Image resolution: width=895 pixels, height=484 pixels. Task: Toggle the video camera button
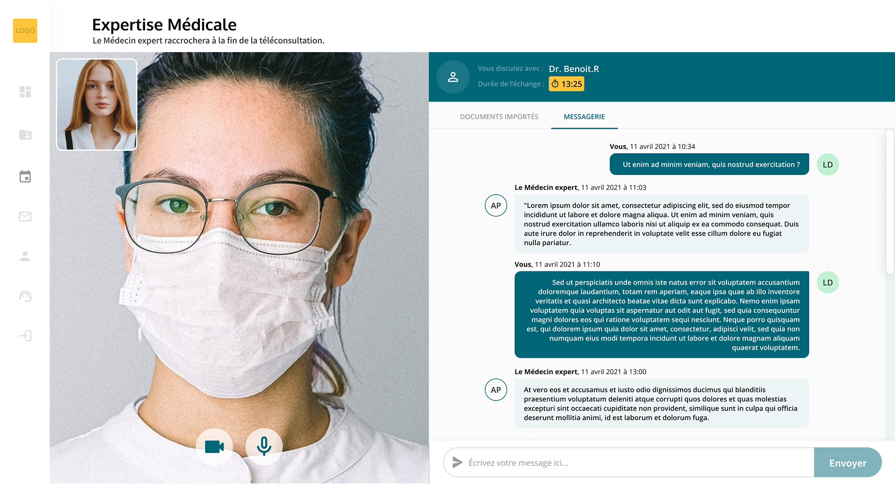click(x=214, y=447)
